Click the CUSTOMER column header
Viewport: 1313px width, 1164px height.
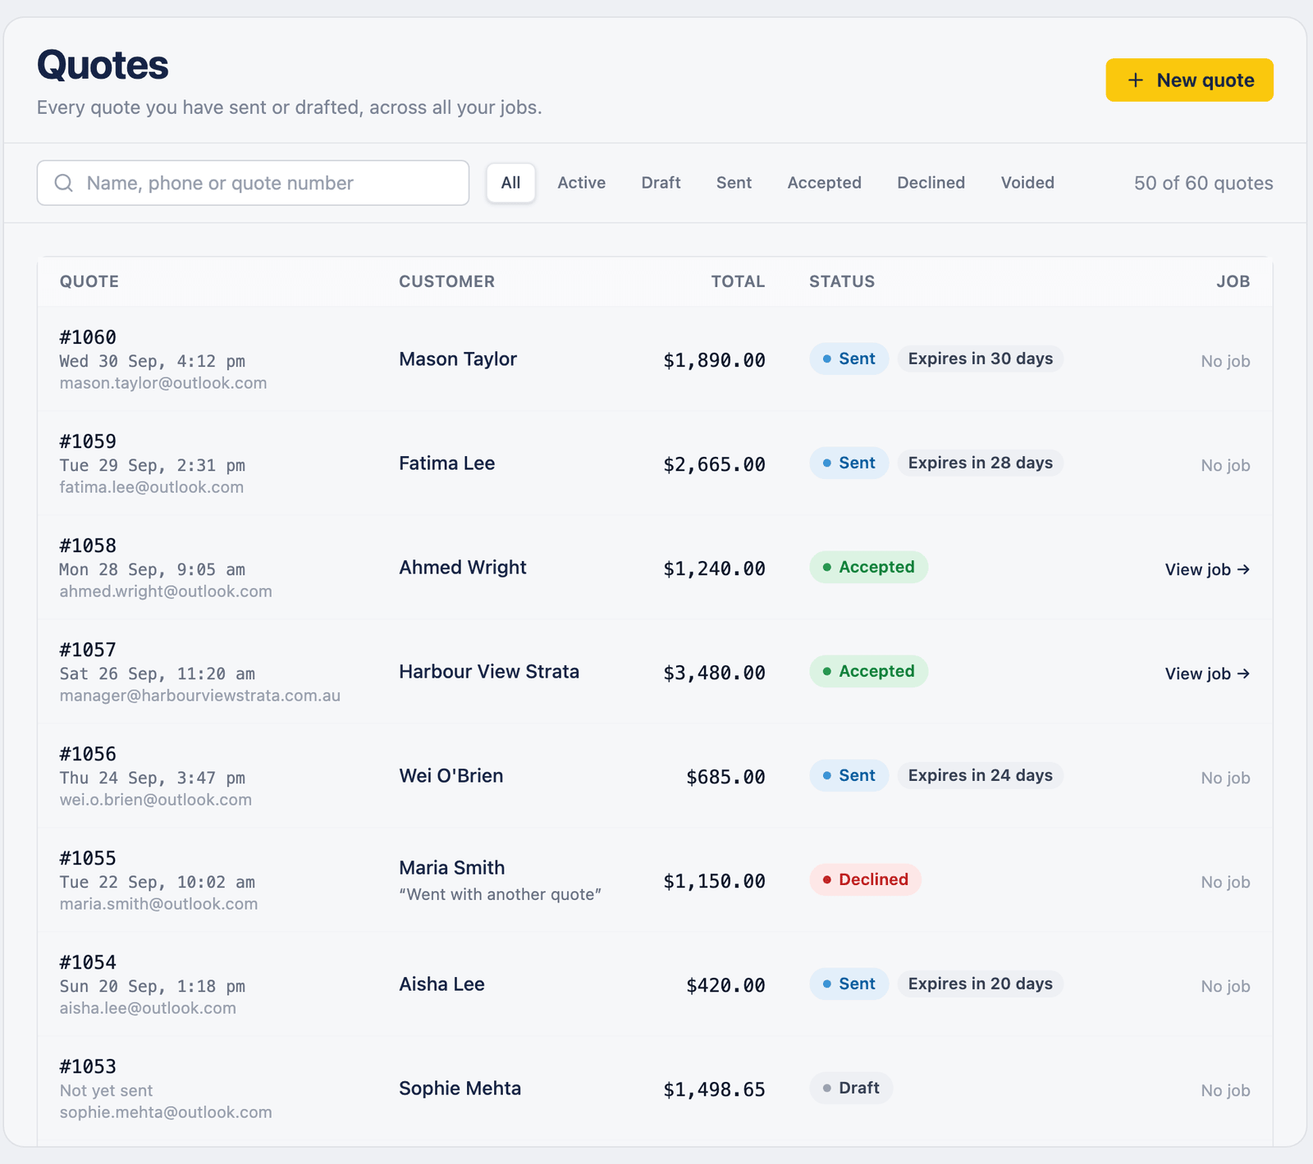[x=447, y=281]
